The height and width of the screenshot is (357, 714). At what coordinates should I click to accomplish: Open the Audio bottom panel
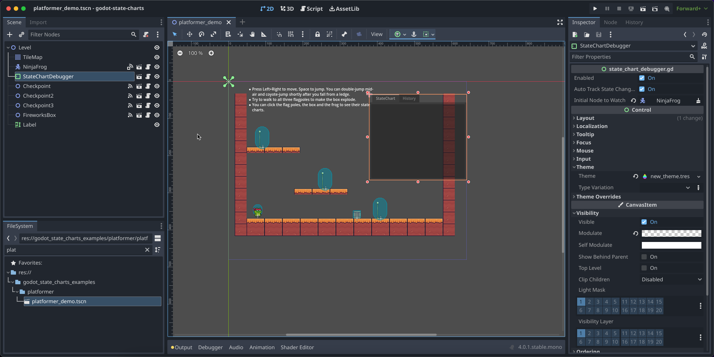(236, 347)
